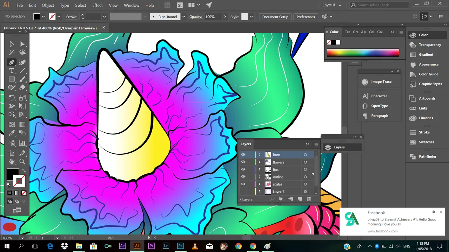Open Photoshop from Windows taskbar
The width and height of the screenshot is (449, 252).
click(180, 246)
